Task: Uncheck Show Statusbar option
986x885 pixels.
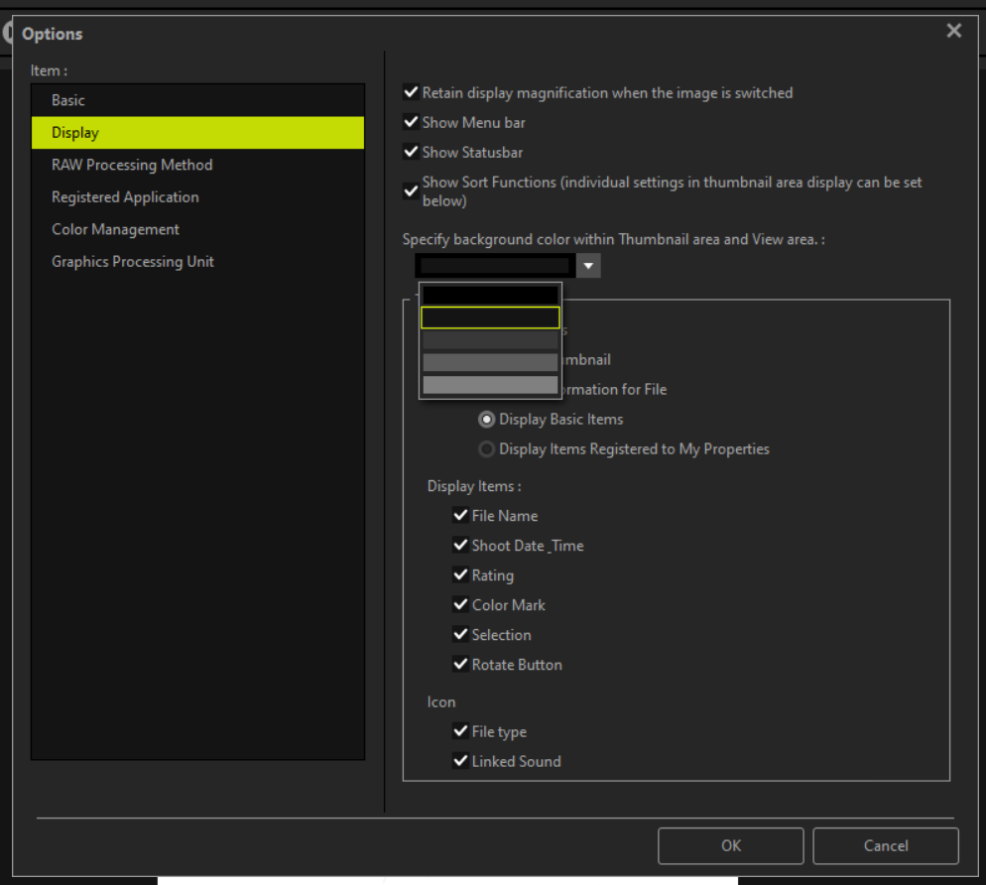Action: pos(411,153)
